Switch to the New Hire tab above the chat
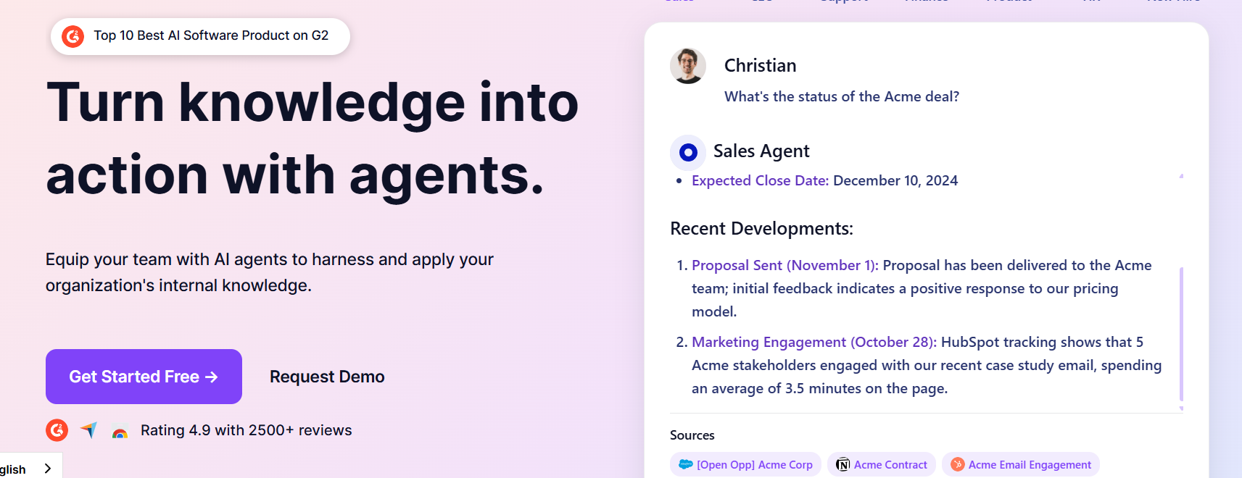 [1173, 1]
